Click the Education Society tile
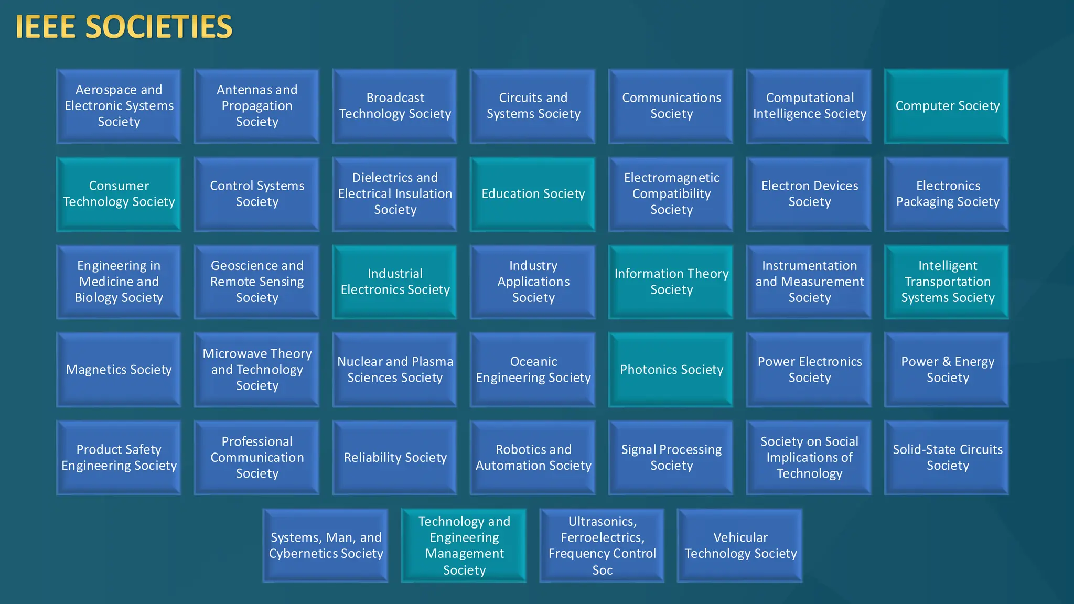Screen dimensions: 1074x604 [533, 194]
